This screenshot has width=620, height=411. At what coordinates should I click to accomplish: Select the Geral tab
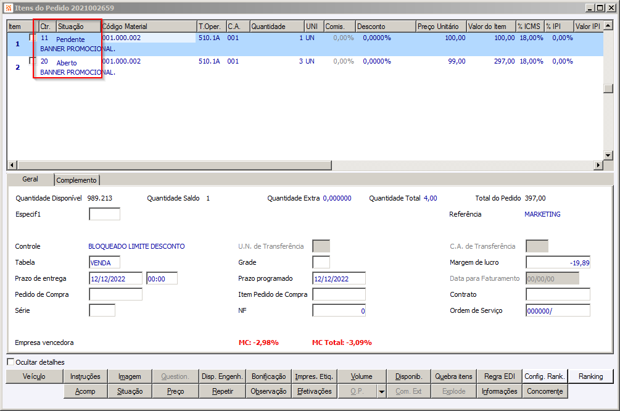[x=30, y=180]
